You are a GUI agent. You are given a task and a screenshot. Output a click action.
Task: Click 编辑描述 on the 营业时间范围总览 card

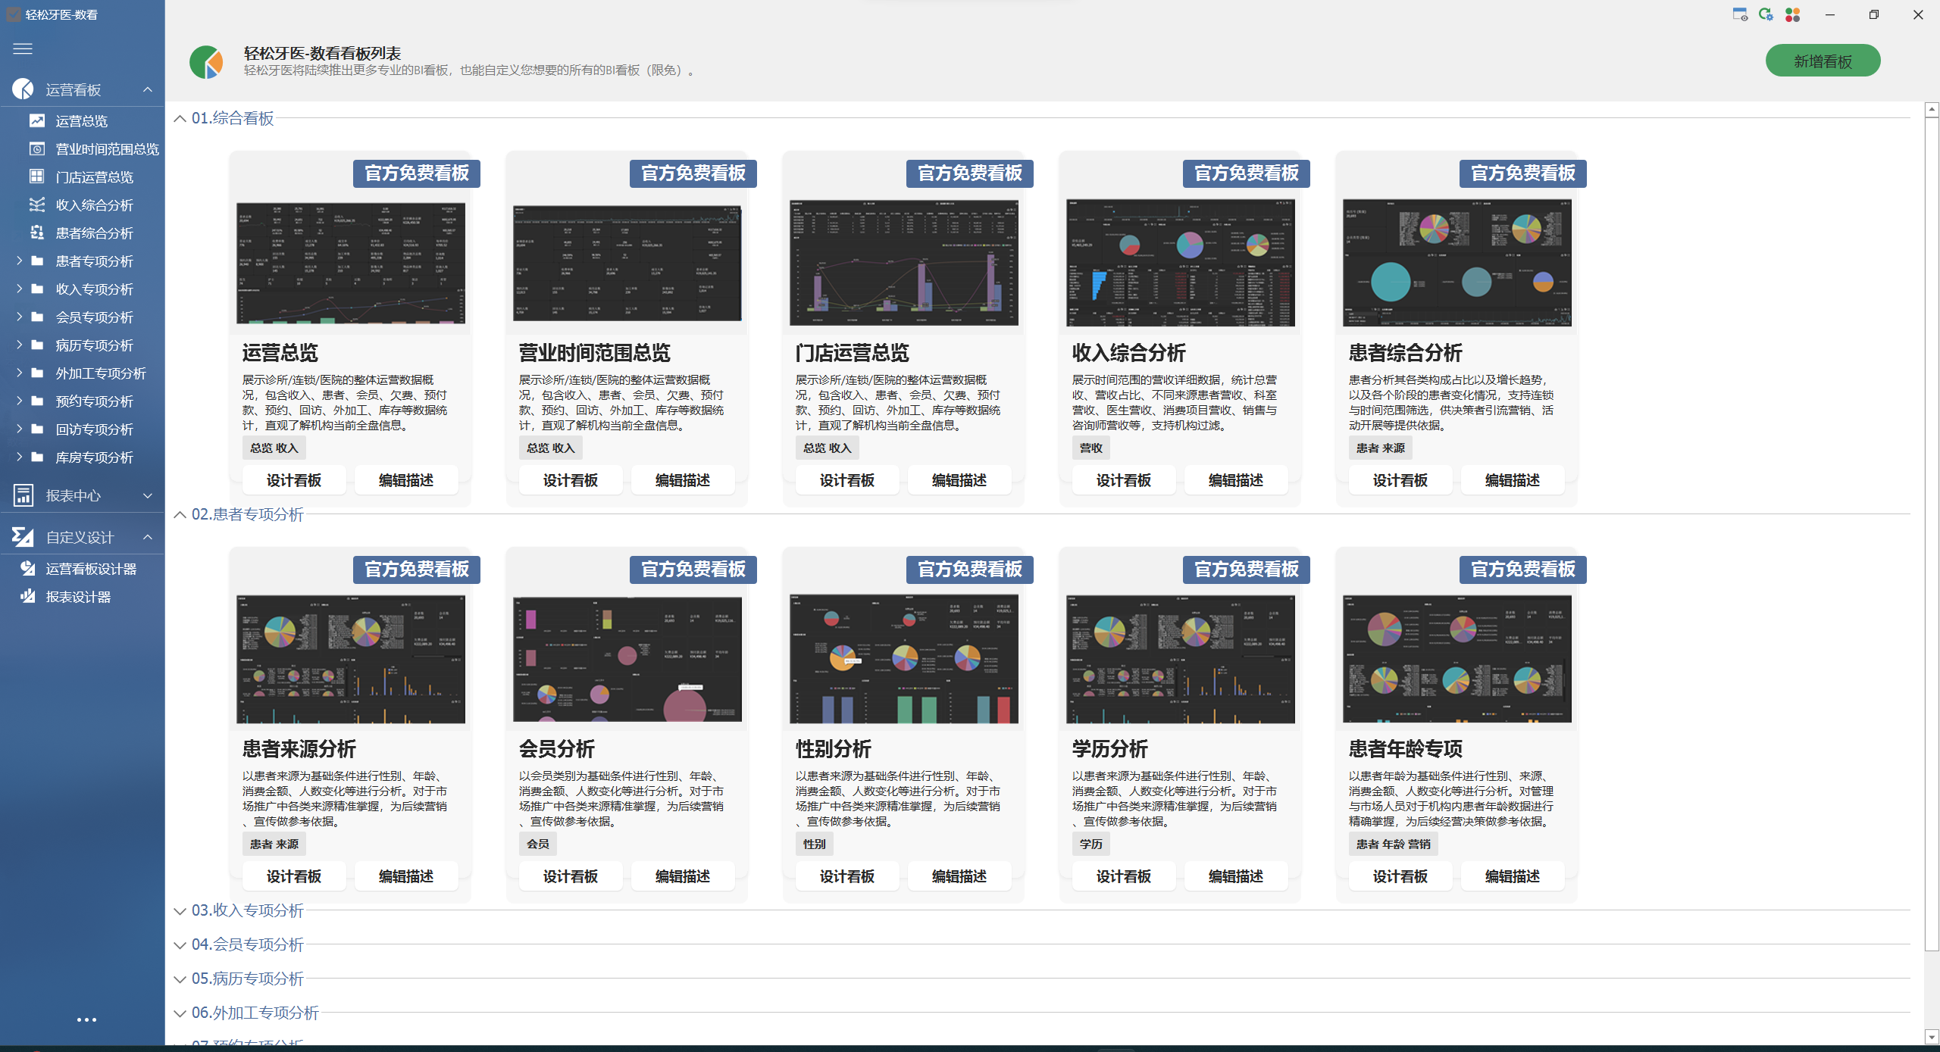coord(683,480)
